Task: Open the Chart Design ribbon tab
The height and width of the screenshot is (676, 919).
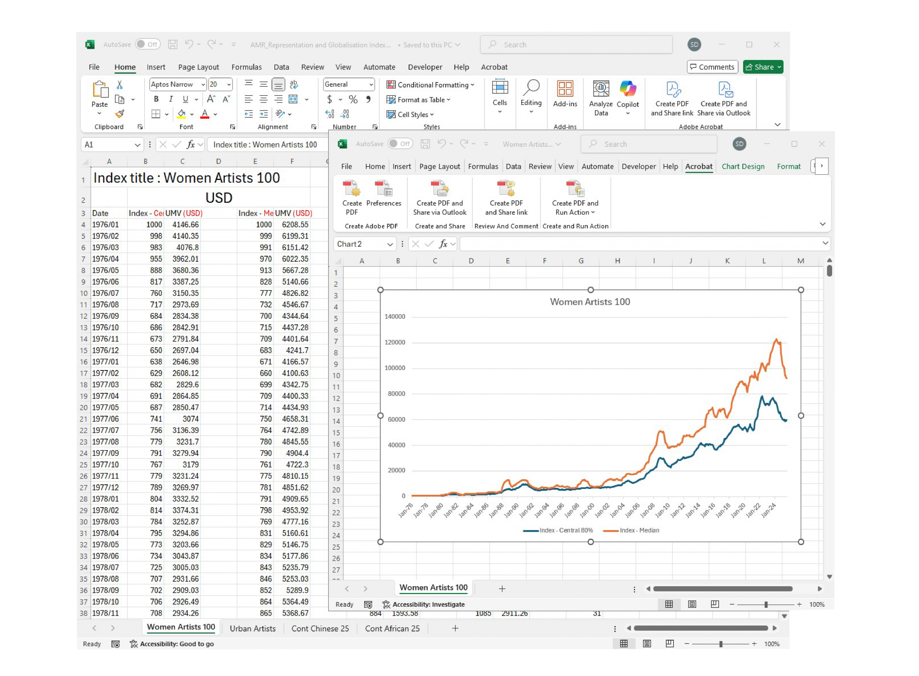Action: pos(743,166)
